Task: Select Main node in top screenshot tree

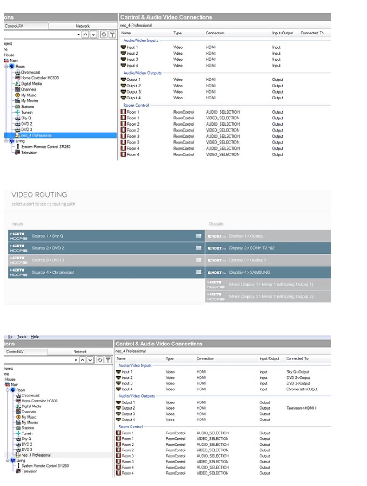Action: coord(14,61)
